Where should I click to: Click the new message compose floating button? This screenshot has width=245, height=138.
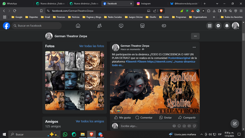pyautogui.click(x=235, y=123)
